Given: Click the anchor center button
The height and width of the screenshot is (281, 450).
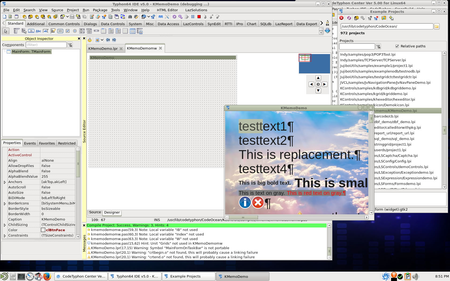Looking at the screenshot, I should point(318,84).
